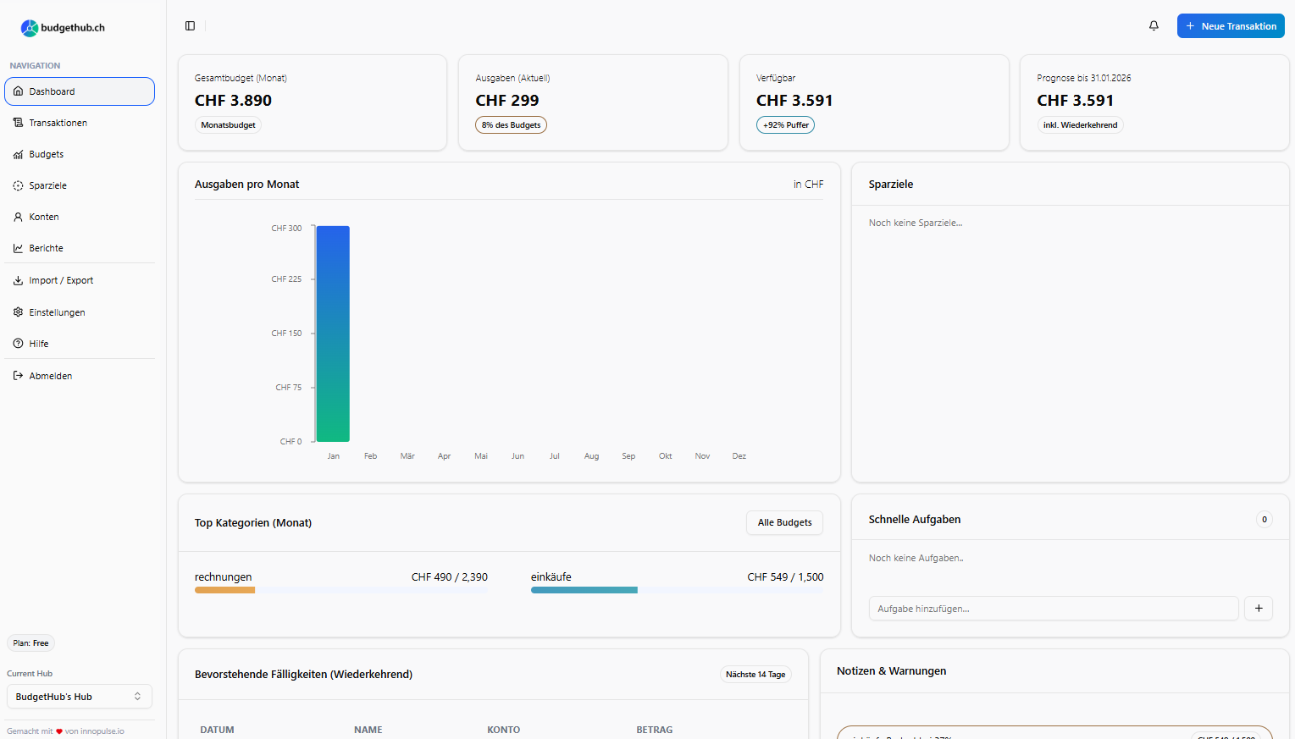1295x739 pixels.
Task: Go to Transaktionen page
Action: click(58, 123)
